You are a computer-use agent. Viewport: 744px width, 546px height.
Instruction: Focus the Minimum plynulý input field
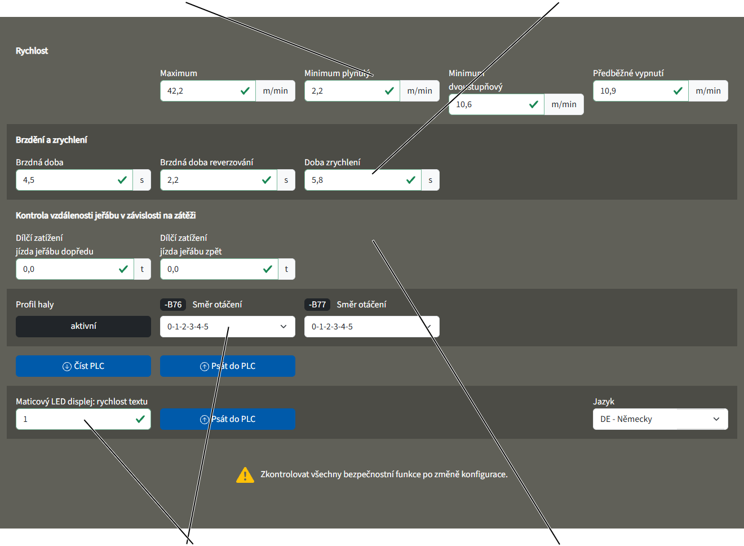[x=352, y=91]
